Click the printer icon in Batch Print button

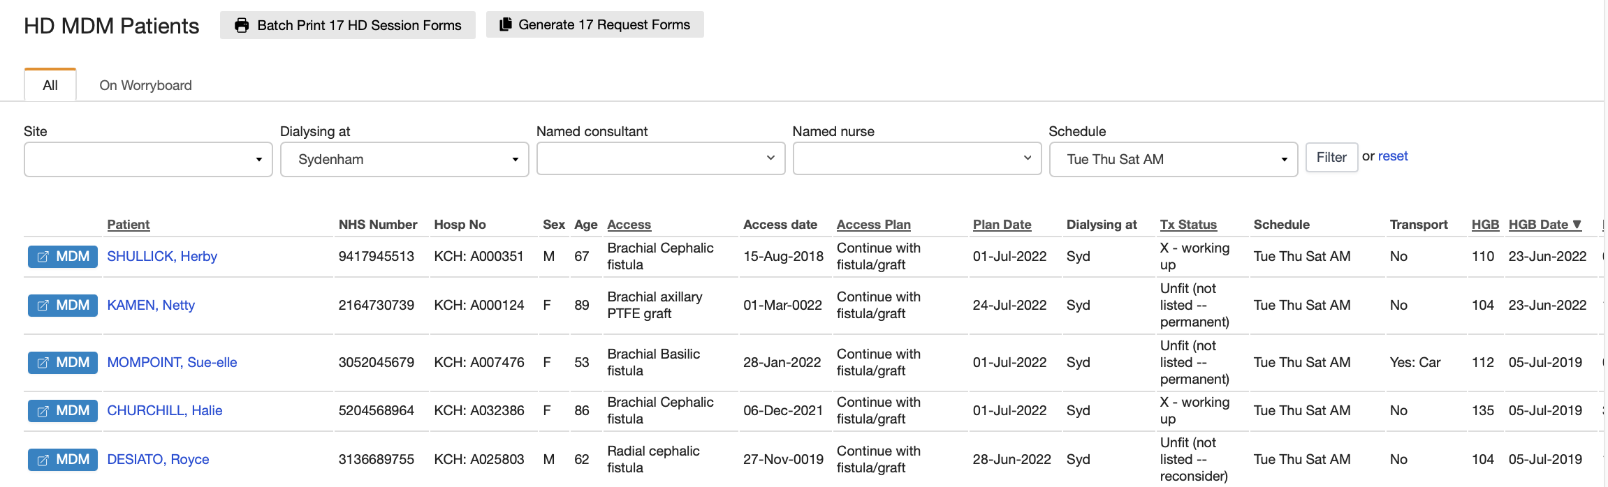pos(242,26)
